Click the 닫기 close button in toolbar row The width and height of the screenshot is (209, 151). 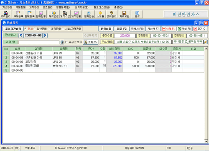click(x=200, y=29)
